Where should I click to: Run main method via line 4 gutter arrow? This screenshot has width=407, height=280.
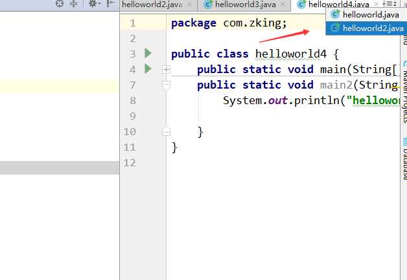click(x=148, y=69)
